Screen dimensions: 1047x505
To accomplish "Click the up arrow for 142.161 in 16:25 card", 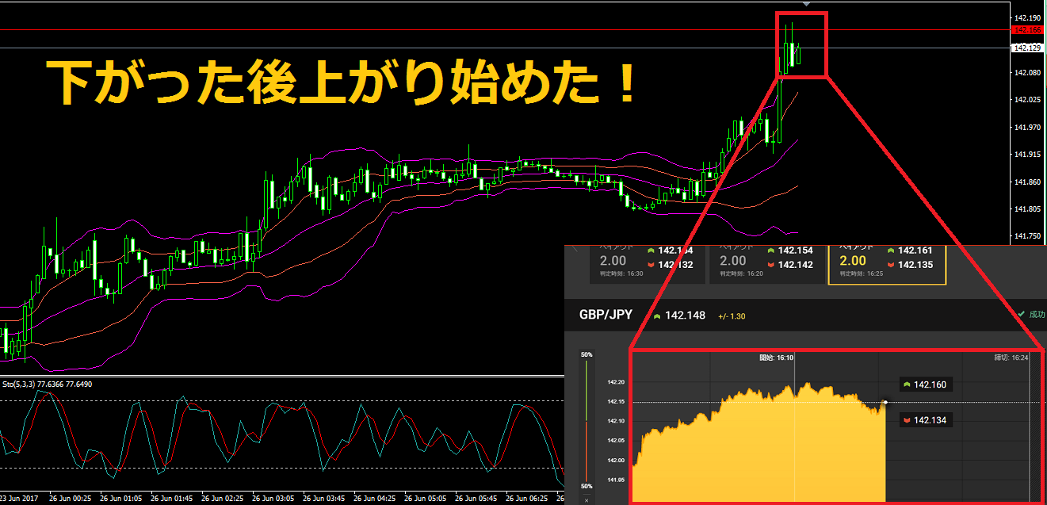I will 890,251.
